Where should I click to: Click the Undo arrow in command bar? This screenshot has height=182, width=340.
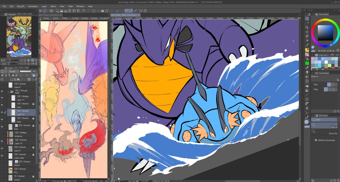[84, 11]
